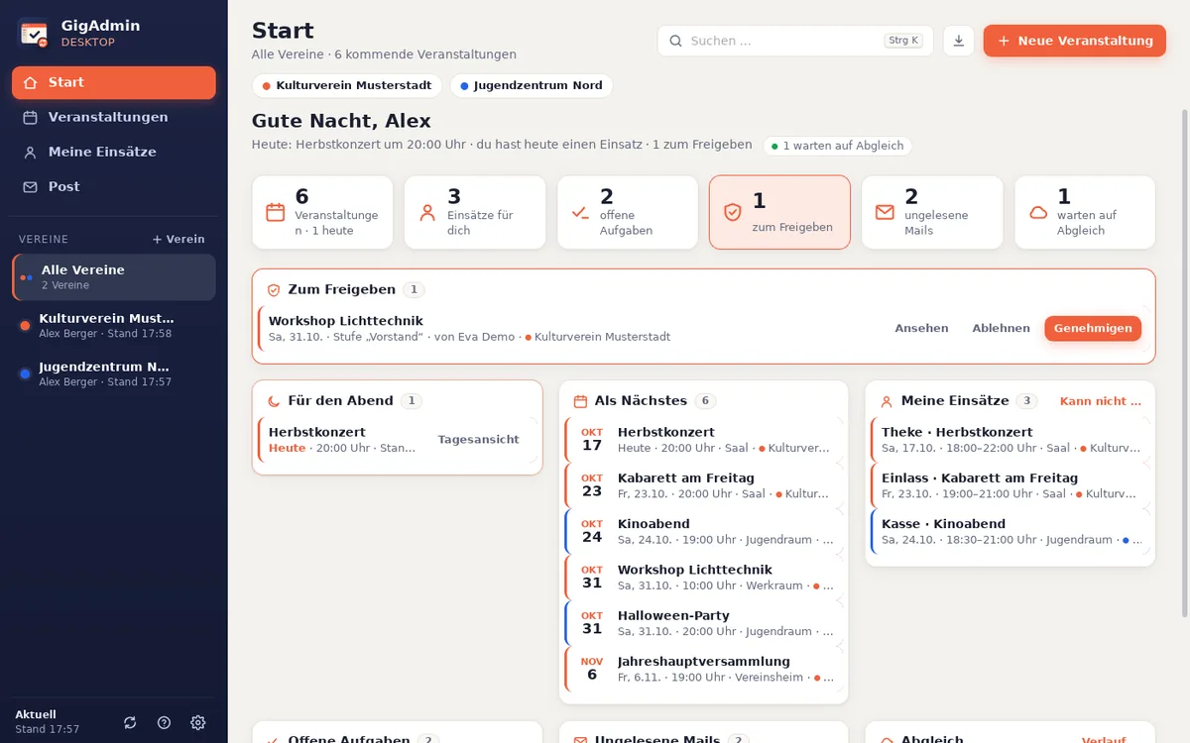Click the Kann nicht link in Meine Einsätze
The image size is (1190, 743).
pos(1101,401)
